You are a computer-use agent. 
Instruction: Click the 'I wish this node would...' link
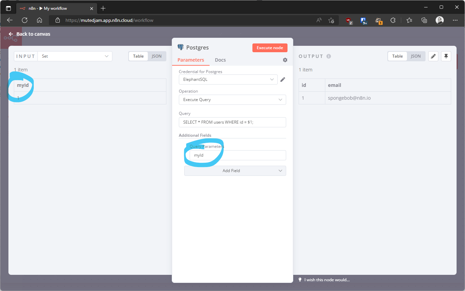[x=327, y=280]
